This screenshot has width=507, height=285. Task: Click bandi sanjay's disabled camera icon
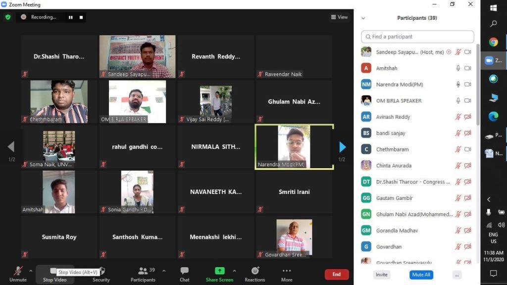click(x=467, y=133)
